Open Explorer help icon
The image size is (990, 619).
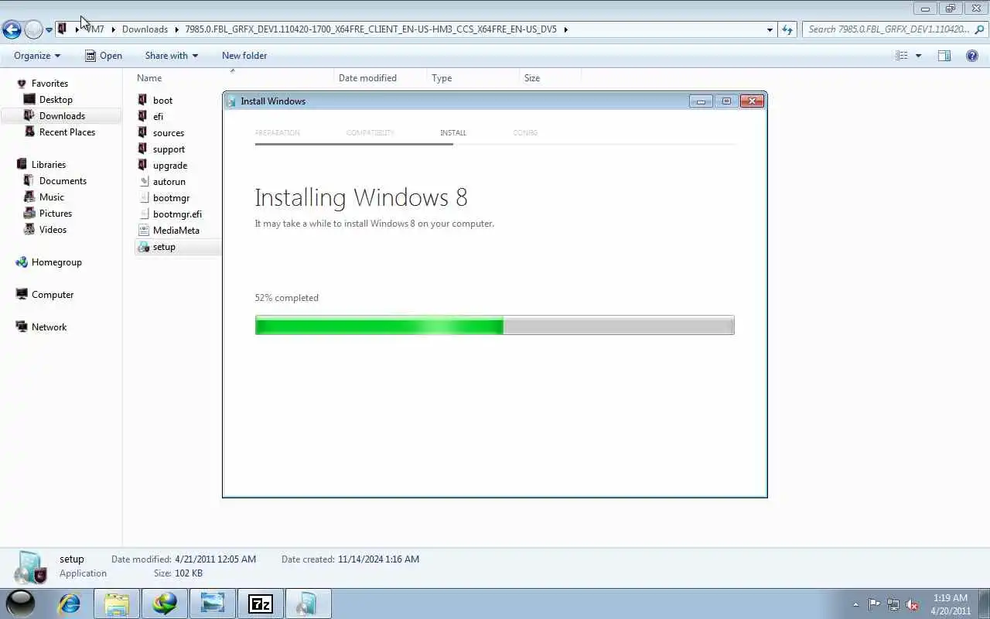[x=972, y=56]
